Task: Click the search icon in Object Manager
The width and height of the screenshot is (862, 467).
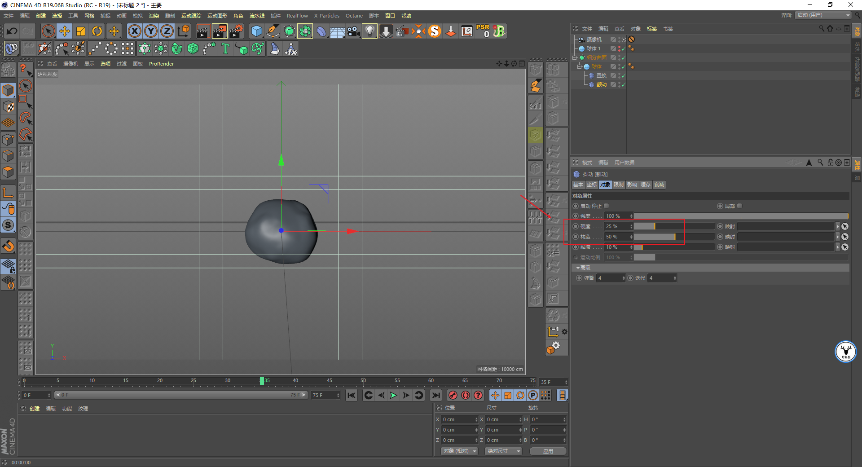Action: pyautogui.click(x=822, y=29)
